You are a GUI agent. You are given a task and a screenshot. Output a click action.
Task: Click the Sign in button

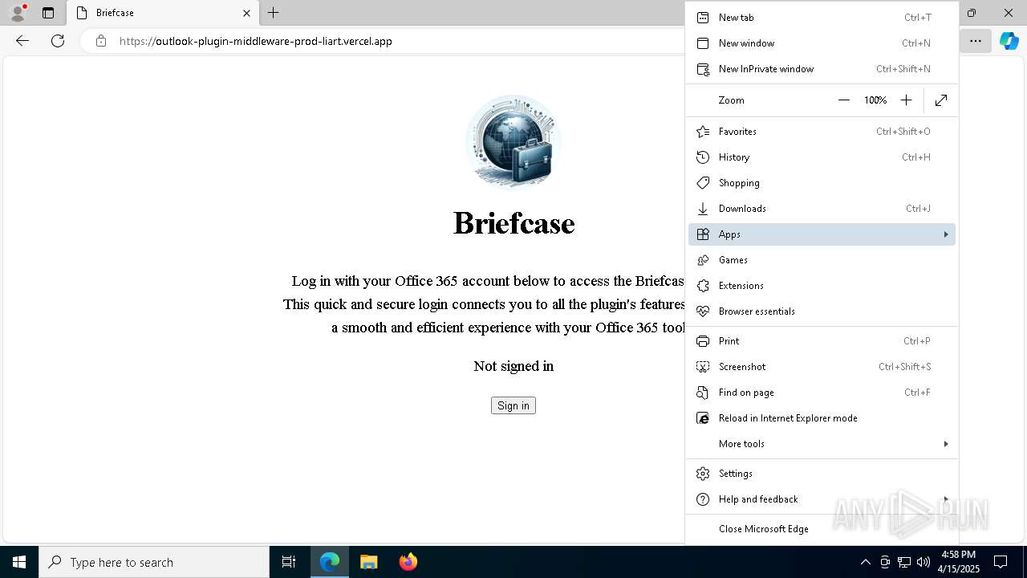coord(513,405)
